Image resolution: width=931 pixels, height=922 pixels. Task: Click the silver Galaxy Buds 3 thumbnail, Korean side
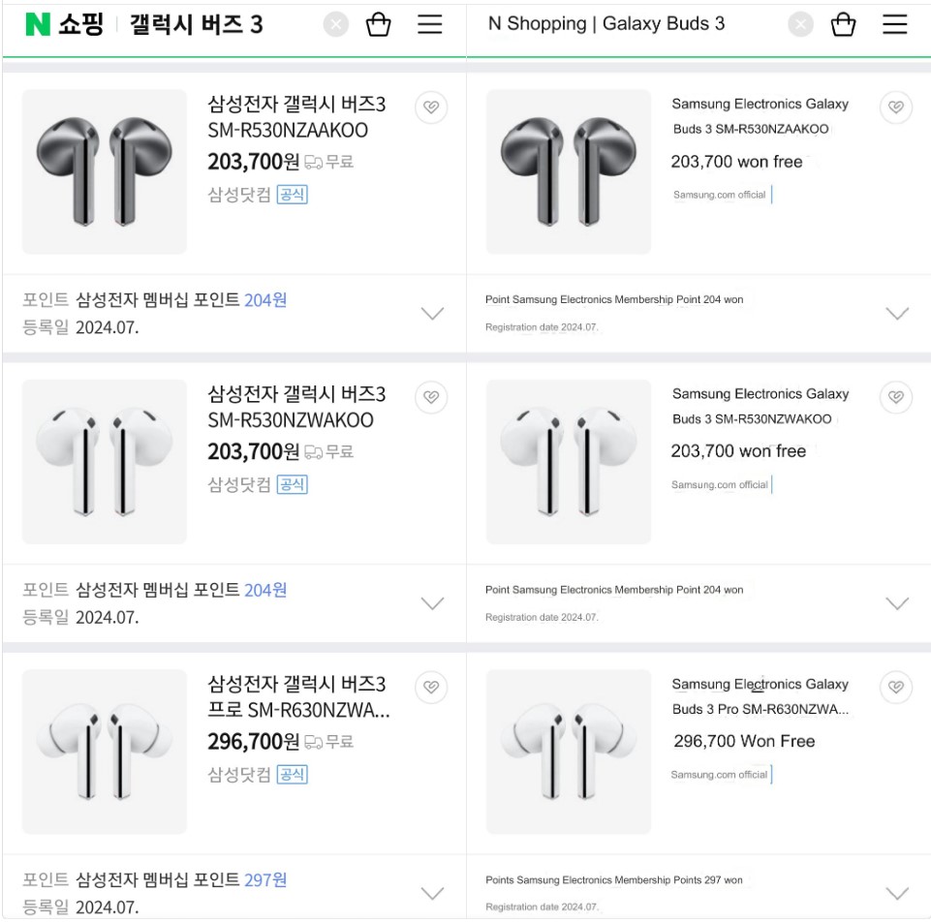[104, 171]
